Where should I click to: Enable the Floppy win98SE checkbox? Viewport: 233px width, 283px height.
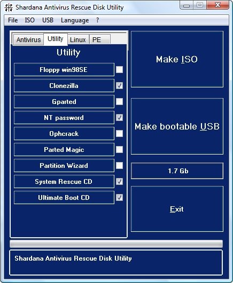119,70
